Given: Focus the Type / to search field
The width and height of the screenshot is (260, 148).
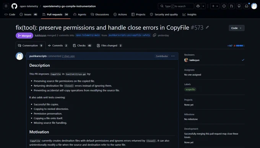Looking at the screenshot, I should 176,6.
